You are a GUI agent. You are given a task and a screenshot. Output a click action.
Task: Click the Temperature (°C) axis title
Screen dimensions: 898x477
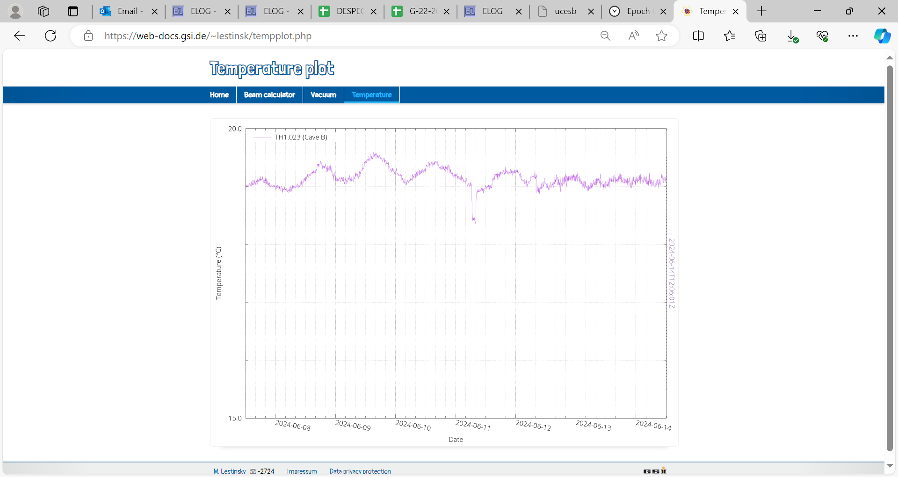coord(218,273)
